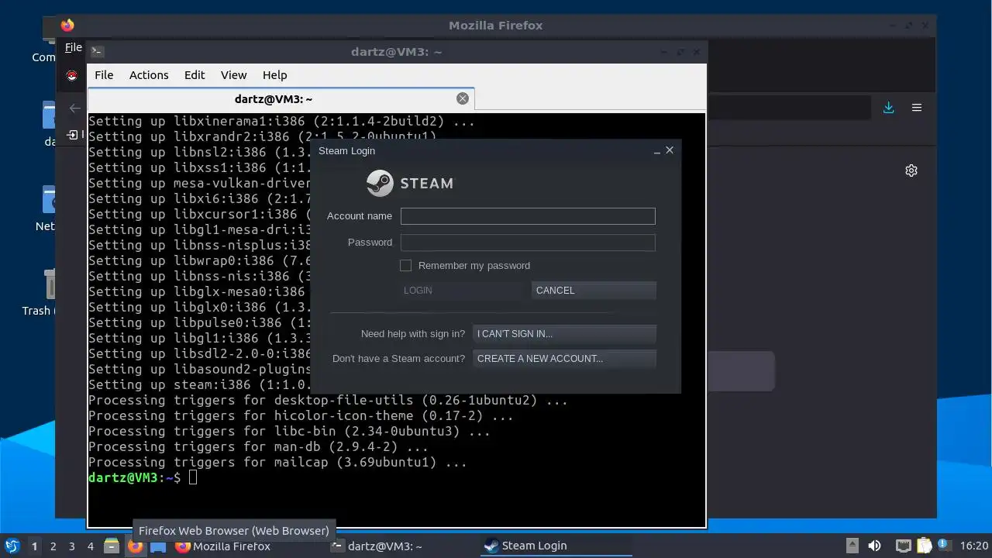Open the terminal File menu
The height and width of the screenshot is (558, 992).
tap(104, 75)
